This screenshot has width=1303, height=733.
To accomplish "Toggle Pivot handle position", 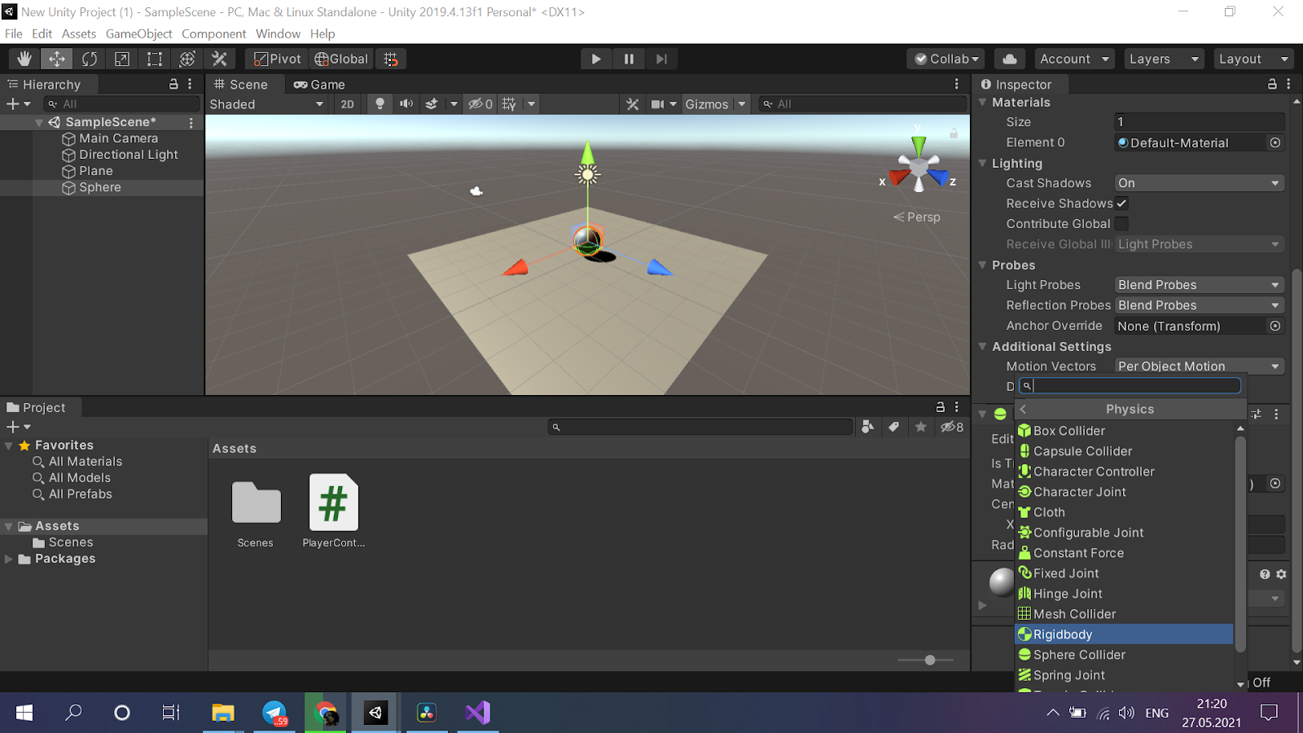I will tap(277, 59).
